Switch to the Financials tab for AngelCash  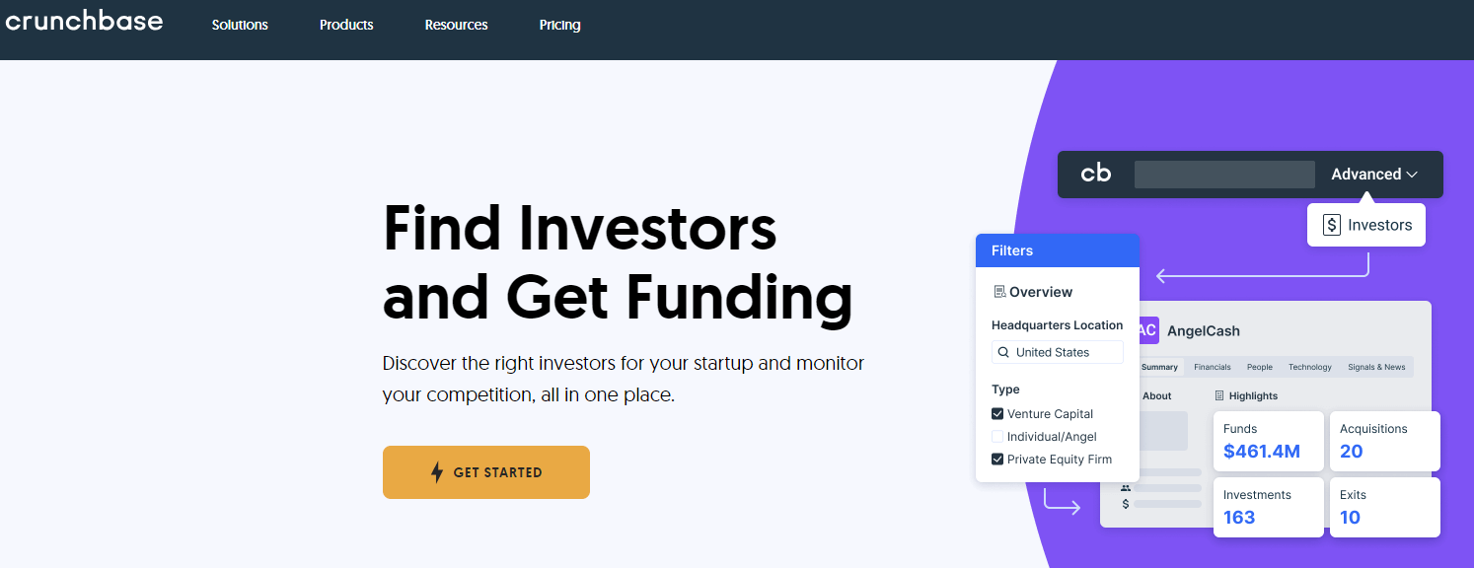point(1212,366)
